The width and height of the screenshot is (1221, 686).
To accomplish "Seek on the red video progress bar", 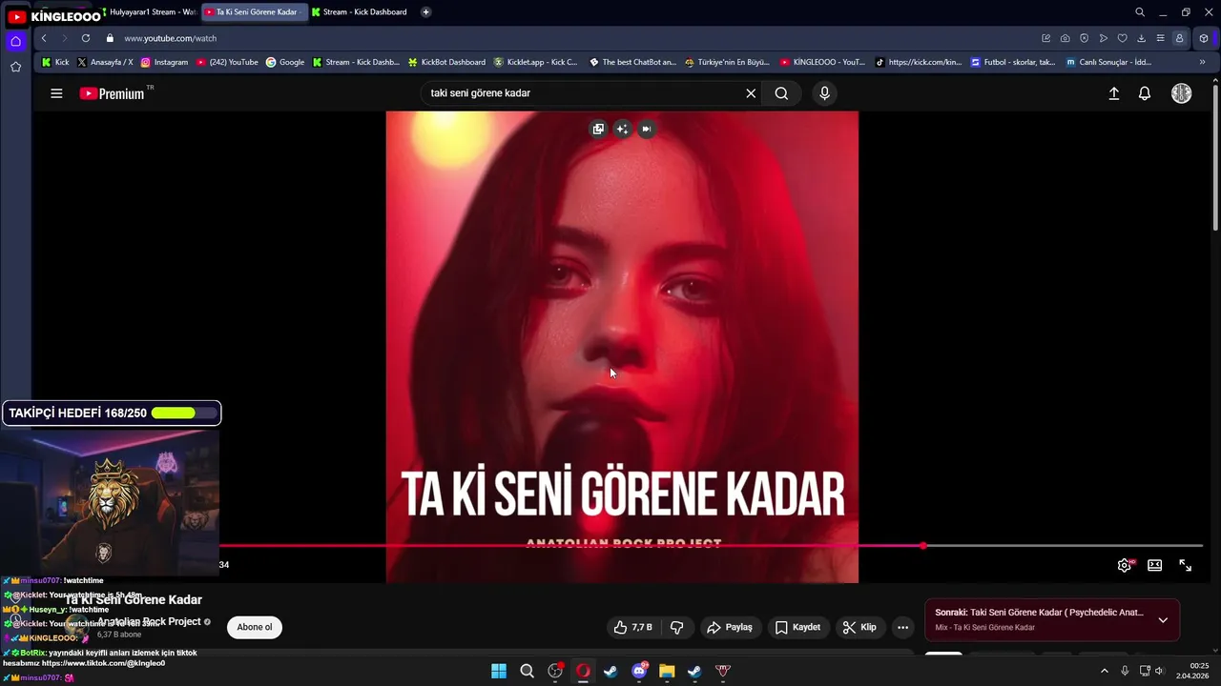I will click(x=711, y=546).
